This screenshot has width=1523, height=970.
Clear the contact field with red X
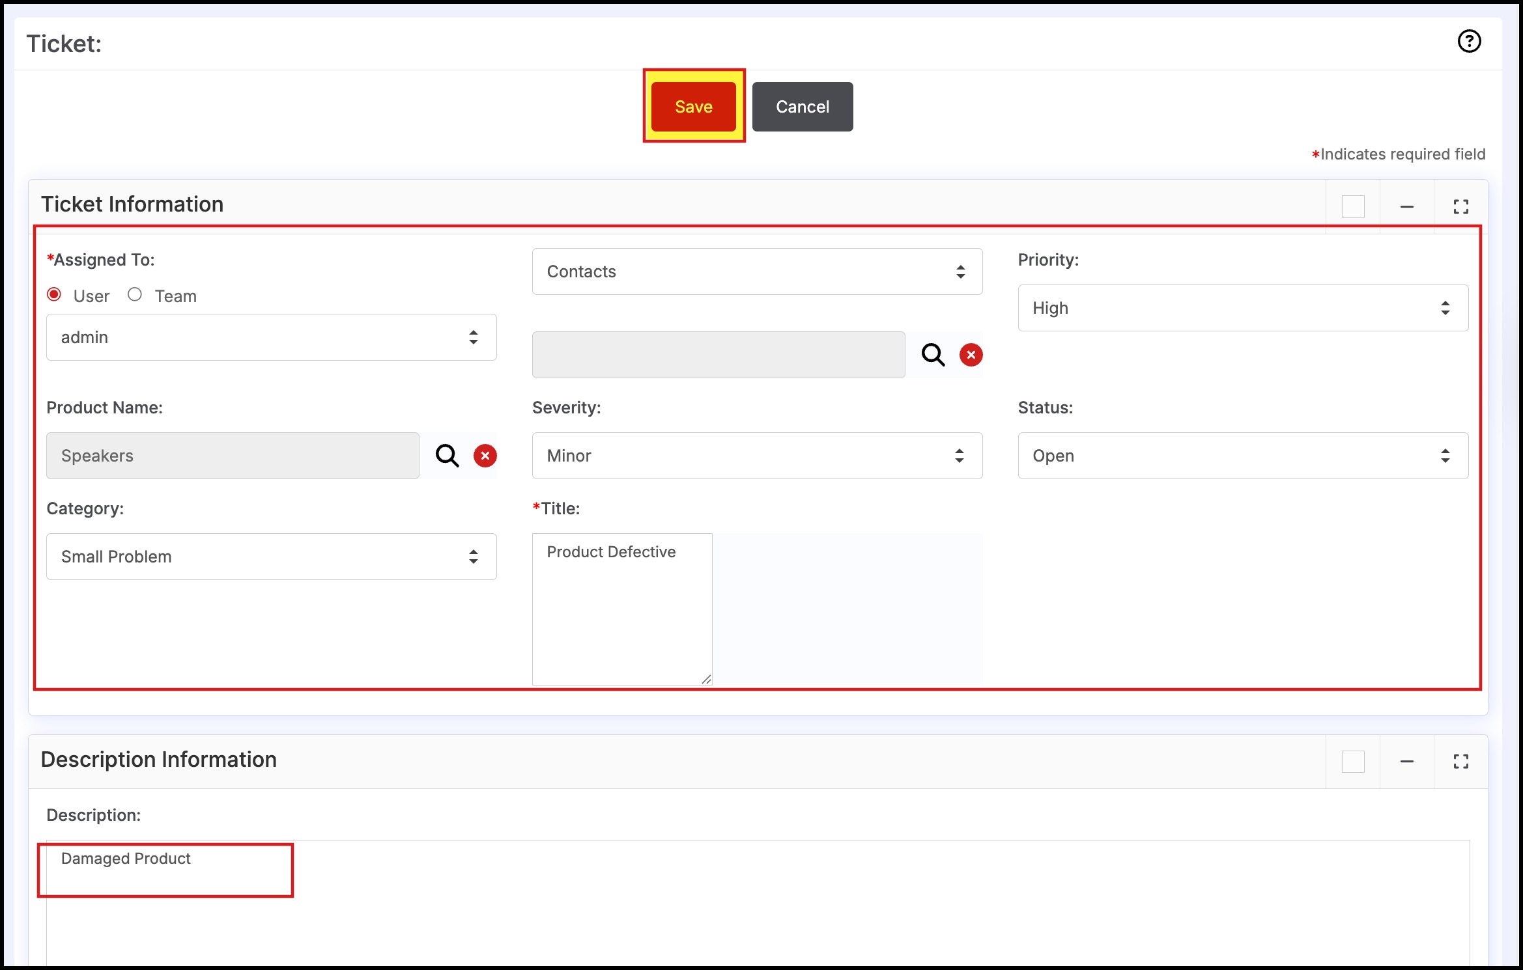coord(971,355)
